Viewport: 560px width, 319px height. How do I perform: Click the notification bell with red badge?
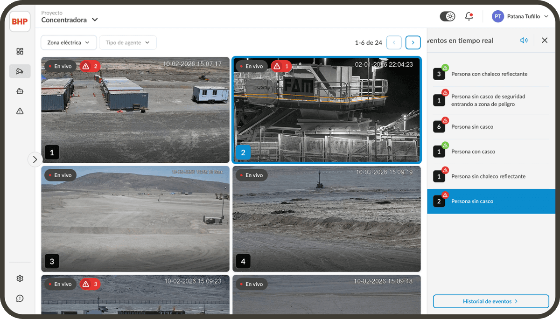pos(469,16)
